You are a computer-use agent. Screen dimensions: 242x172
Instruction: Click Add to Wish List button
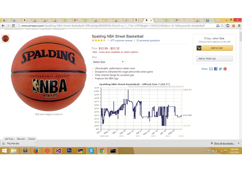[214, 58]
